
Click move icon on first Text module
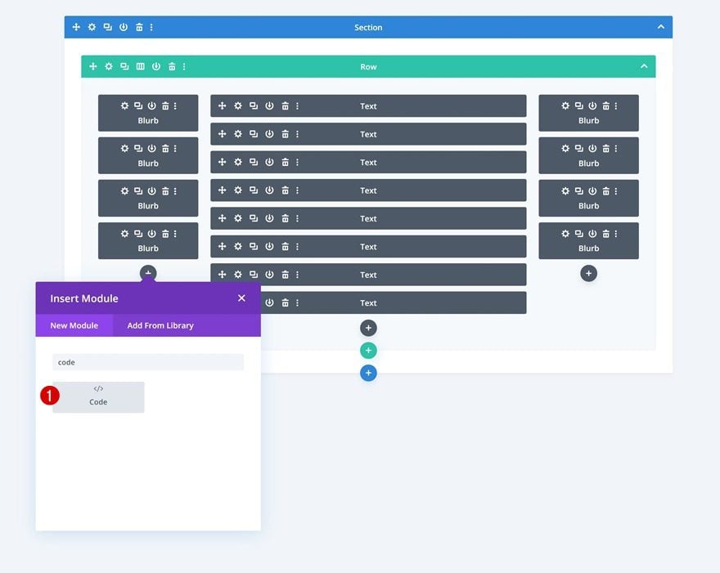[x=223, y=106]
